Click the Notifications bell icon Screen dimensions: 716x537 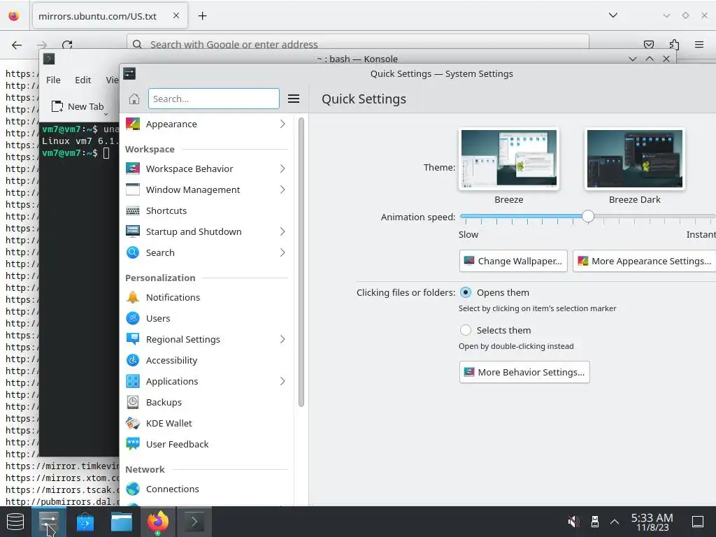tap(133, 298)
